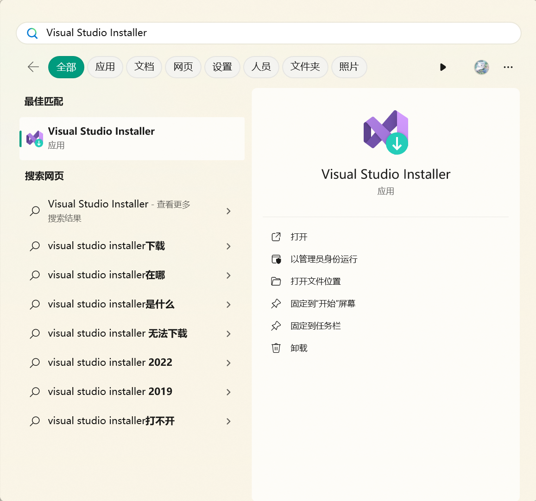Click the trash icon beside 卸载

click(x=277, y=348)
